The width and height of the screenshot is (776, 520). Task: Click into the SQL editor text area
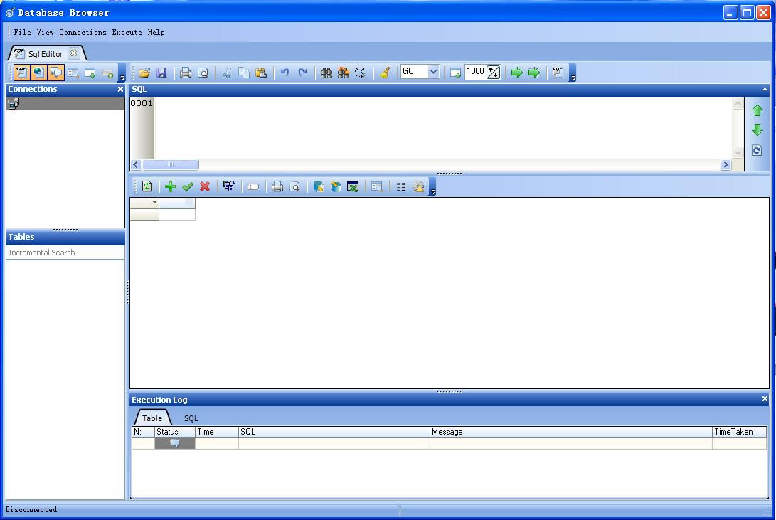[x=443, y=128]
